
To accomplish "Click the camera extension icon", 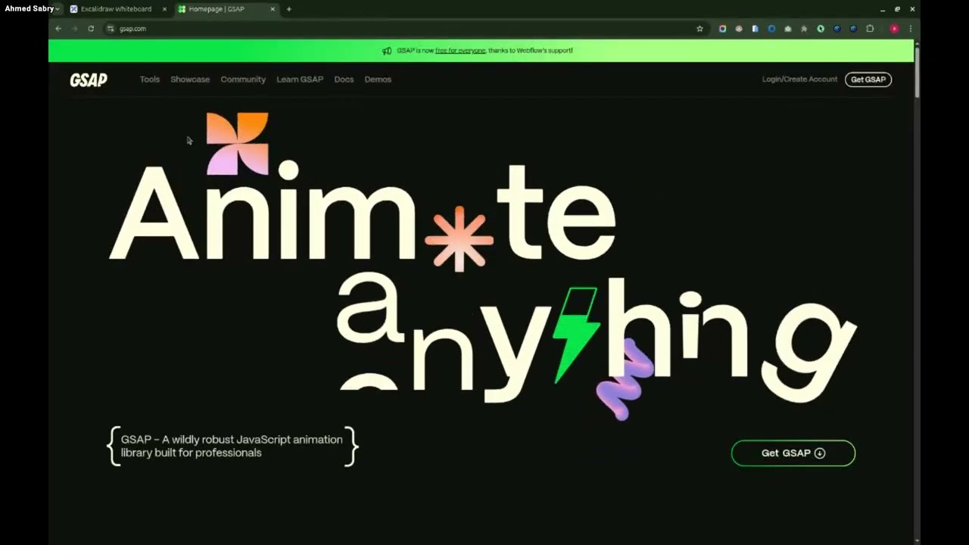I will pos(788,29).
